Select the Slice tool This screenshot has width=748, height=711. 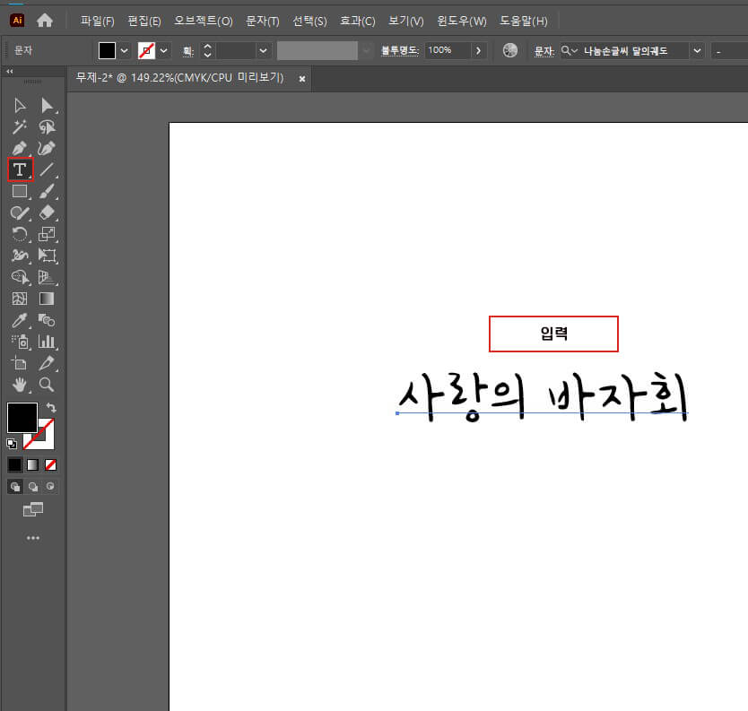coord(47,363)
